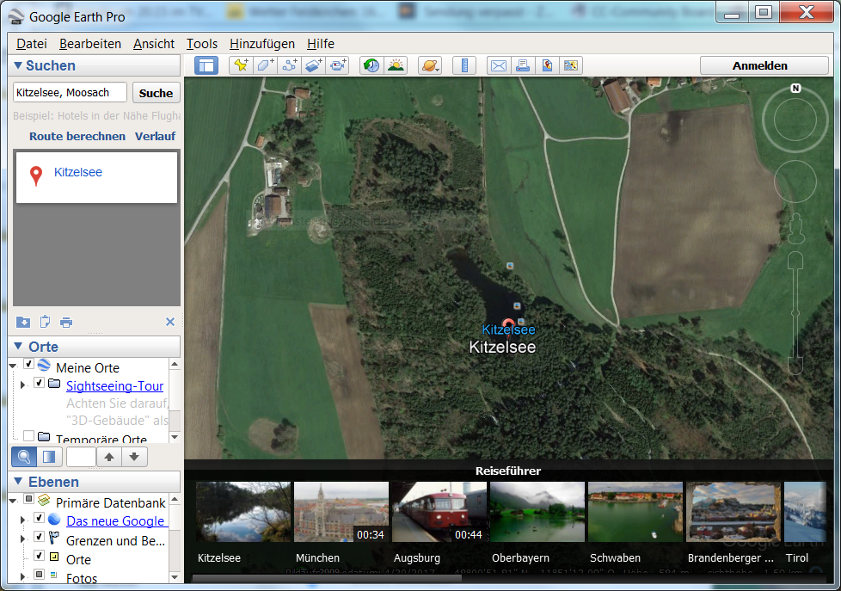Toggle the split panel view button

pyautogui.click(x=49, y=457)
